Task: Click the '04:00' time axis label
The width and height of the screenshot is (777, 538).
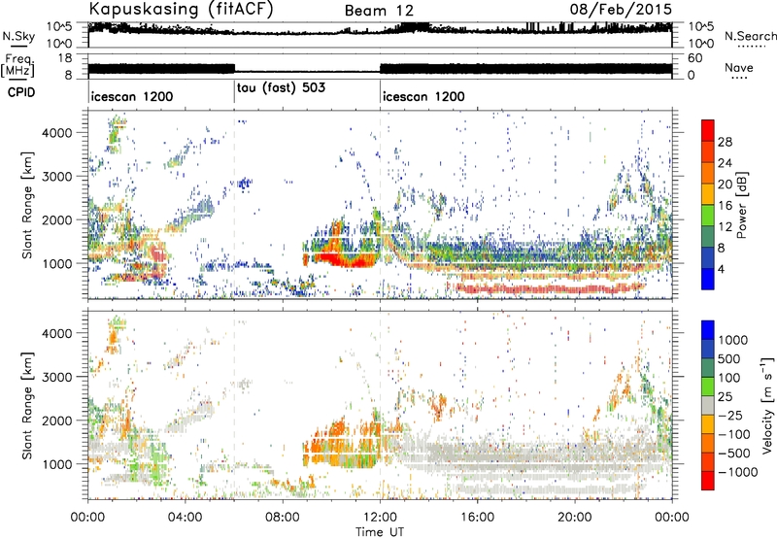Action: (x=186, y=518)
